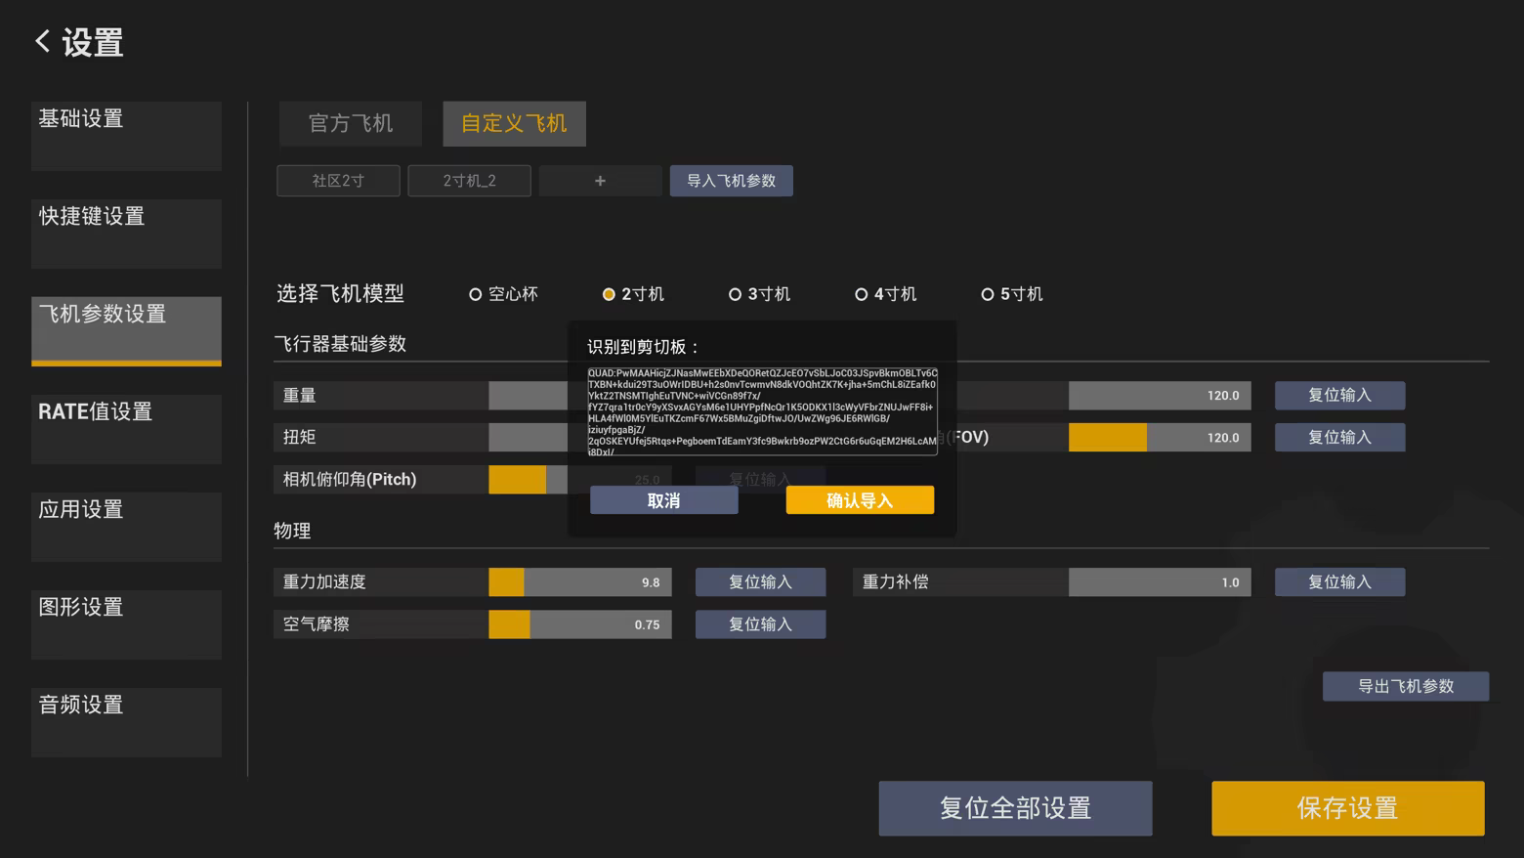Pick the 5寸机 drone model
This screenshot has width=1524, height=858.
[x=987, y=294]
